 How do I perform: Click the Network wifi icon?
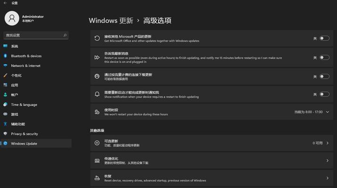[5, 65]
